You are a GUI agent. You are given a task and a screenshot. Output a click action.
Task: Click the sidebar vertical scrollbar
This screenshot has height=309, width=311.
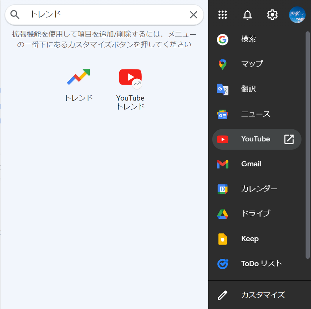click(x=308, y=145)
